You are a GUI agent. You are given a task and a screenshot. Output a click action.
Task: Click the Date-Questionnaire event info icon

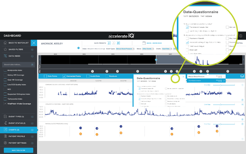click(224, 81)
